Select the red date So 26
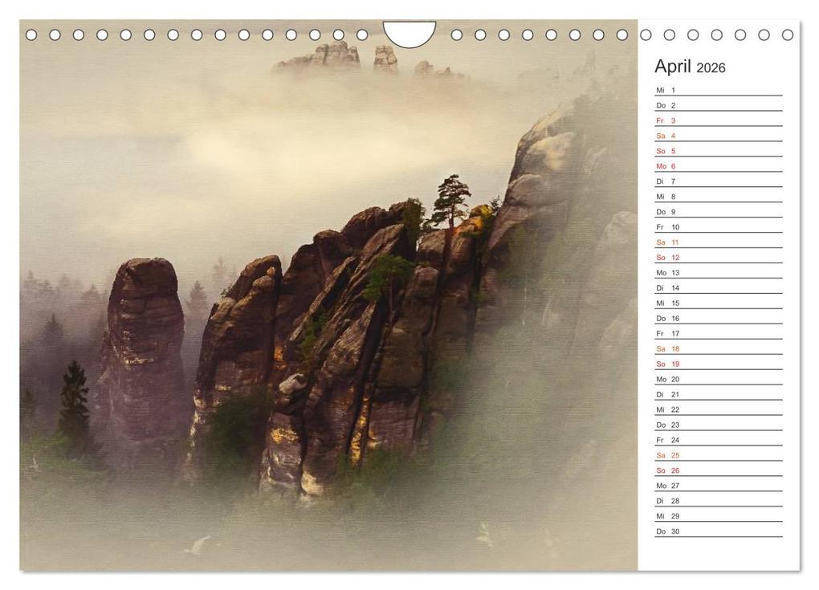This screenshot has height=590, width=819. pos(666,470)
